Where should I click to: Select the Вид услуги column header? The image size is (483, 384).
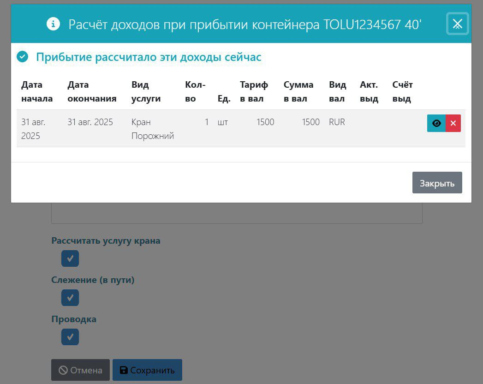[146, 91]
